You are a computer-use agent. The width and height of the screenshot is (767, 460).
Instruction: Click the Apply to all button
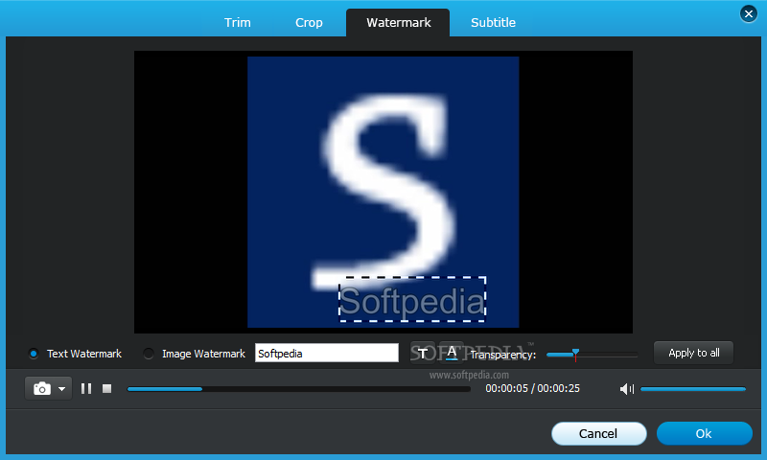point(693,353)
